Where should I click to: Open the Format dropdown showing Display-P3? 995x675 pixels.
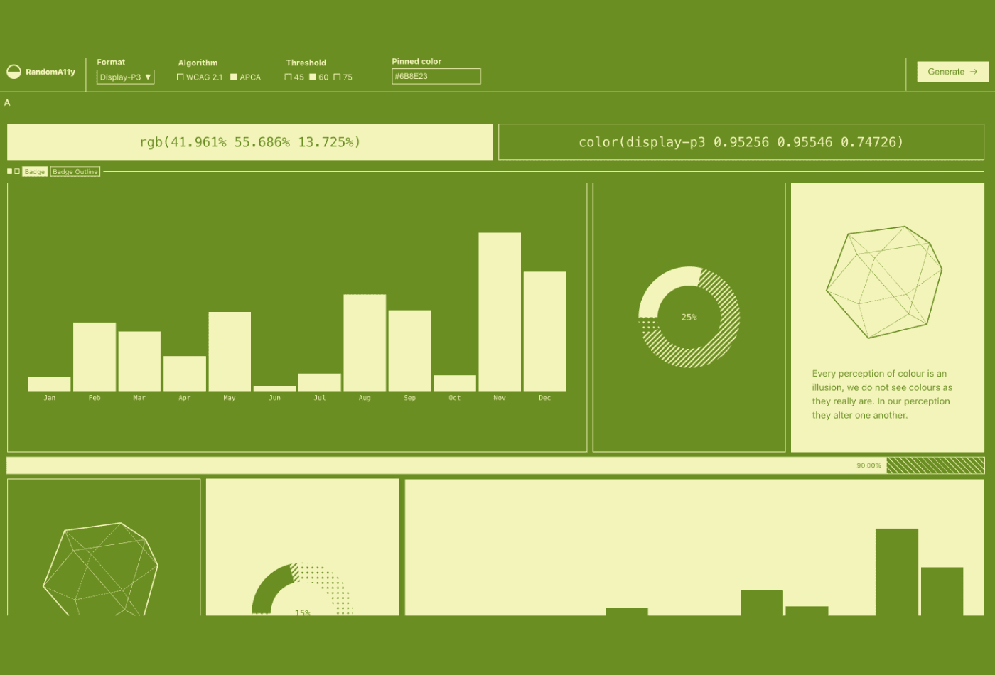[126, 77]
